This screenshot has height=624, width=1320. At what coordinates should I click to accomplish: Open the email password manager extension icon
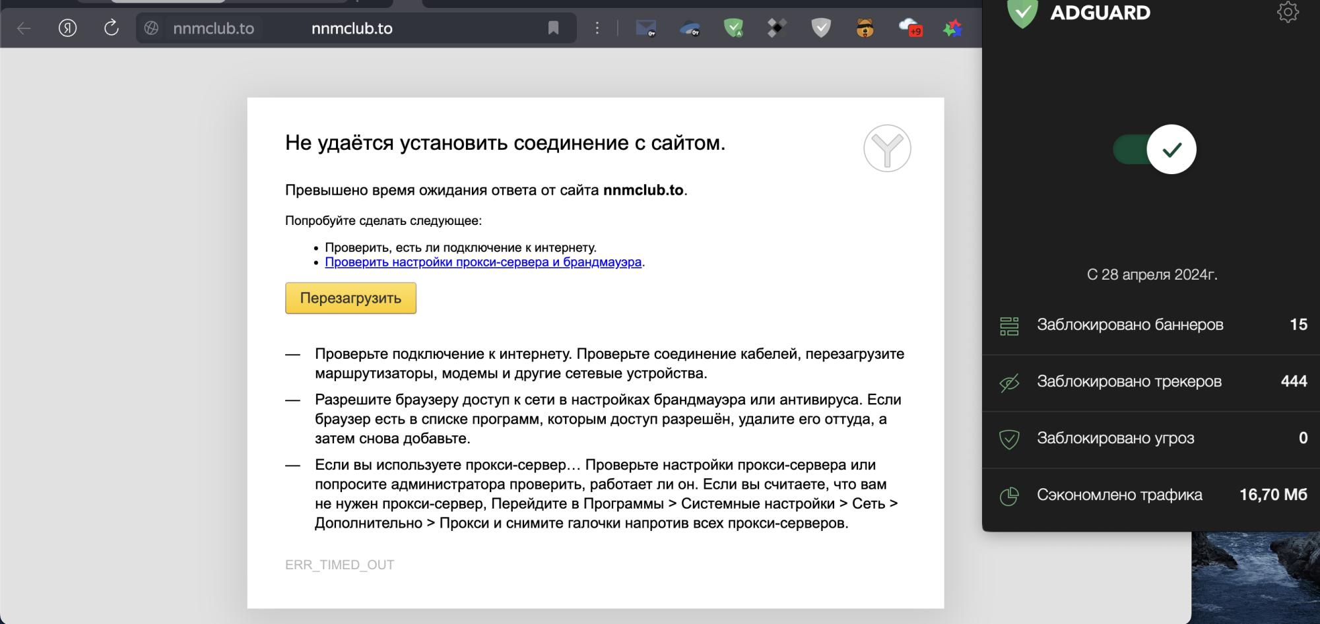click(x=645, y=28)
